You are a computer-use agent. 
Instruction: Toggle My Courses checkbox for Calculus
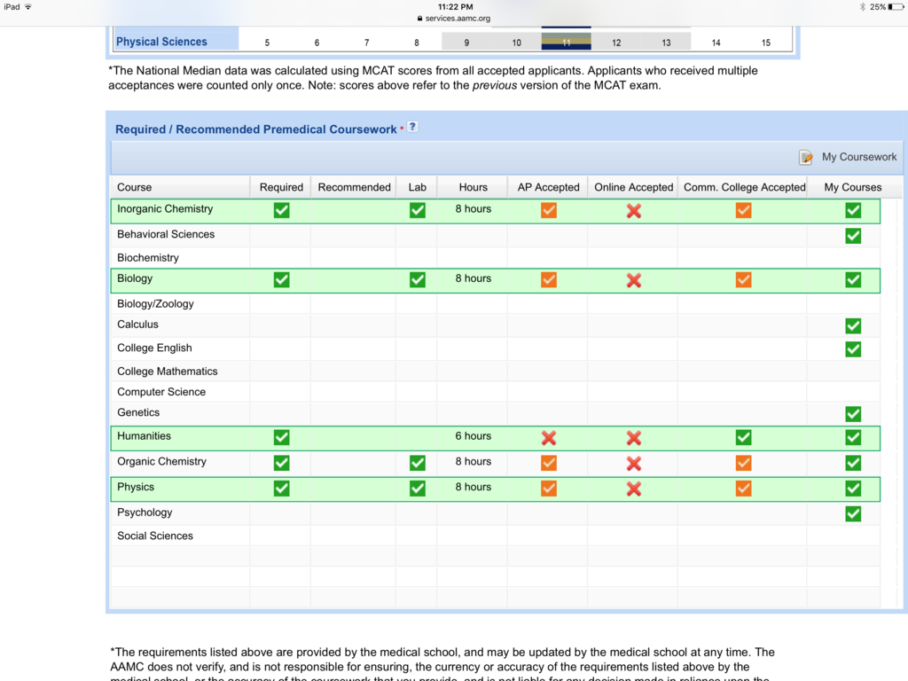pos(853,325)
